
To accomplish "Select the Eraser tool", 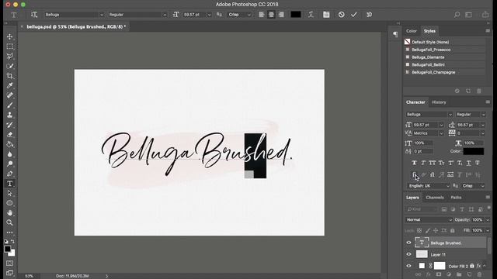I will click(x=10, y=134).
